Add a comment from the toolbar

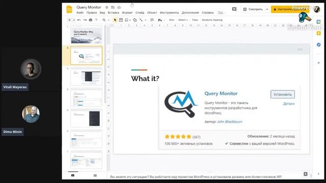[x=152, y=20]
